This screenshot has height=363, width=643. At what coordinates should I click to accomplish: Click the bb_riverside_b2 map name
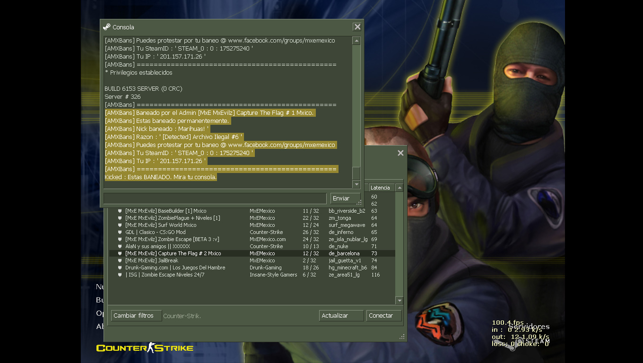347,211
